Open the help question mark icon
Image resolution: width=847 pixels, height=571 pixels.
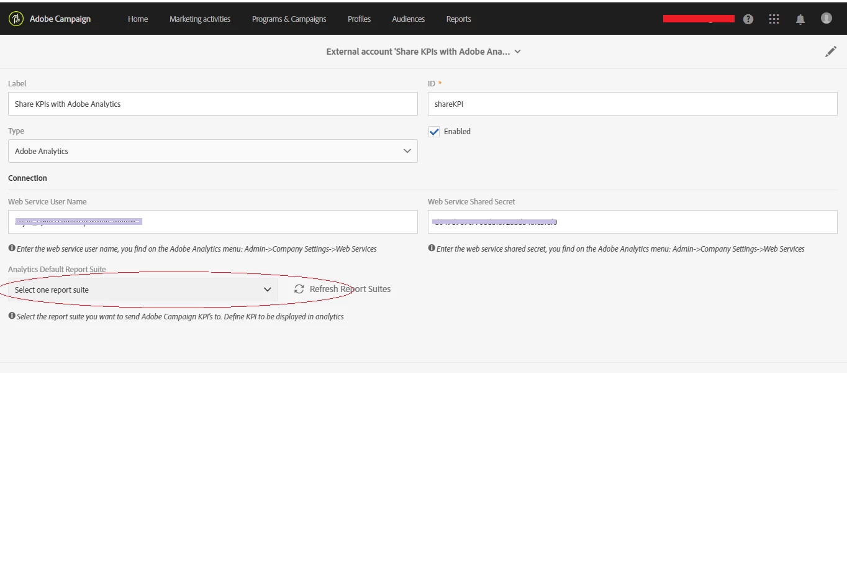pos(748,19)
